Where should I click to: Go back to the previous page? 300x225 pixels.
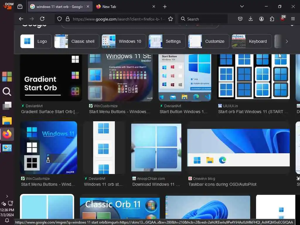21,19
